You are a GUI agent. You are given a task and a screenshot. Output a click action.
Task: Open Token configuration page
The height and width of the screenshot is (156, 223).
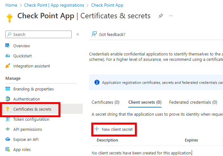point(31,119)
